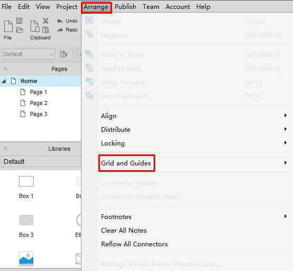The width and height of the screenshot is (293, 271).
Task: Select Clear All Notes
Action: (124, 231)
